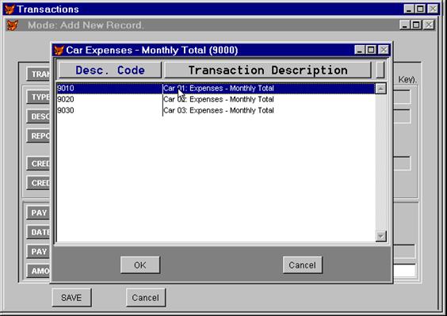Choose Car 02: Expenses - Monthly Total
The height and width of the screenshot is (316, 447).
click(219, 100)
